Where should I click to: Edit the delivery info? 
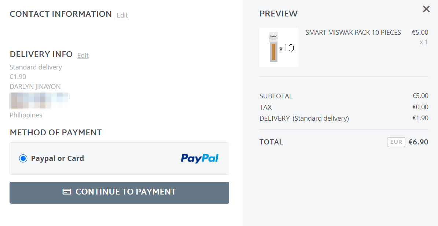point(83,55)
